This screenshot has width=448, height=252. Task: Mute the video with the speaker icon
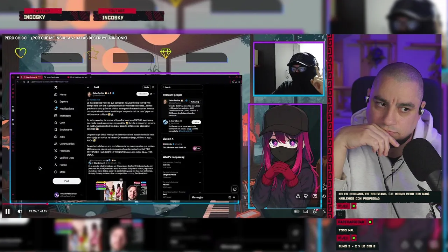point(20,211)
